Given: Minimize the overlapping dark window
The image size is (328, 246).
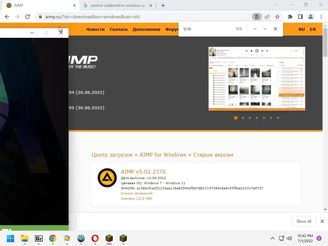Looking at the screenshot, I should (x=32, y=33).
